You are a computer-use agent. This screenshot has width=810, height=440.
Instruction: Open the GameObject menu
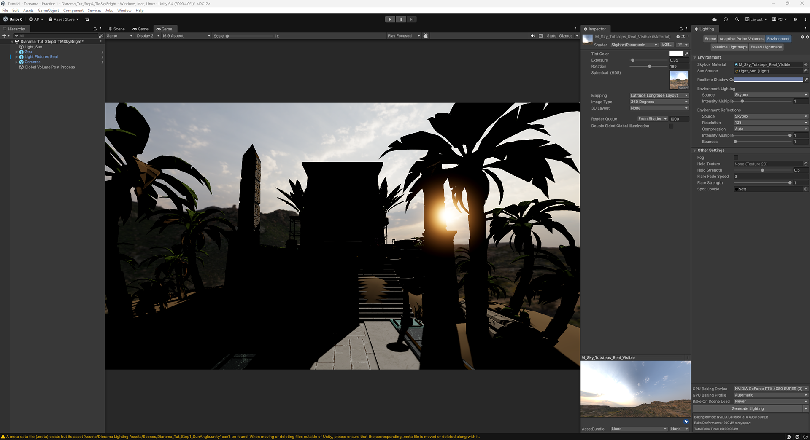click(x=49, y=11)
